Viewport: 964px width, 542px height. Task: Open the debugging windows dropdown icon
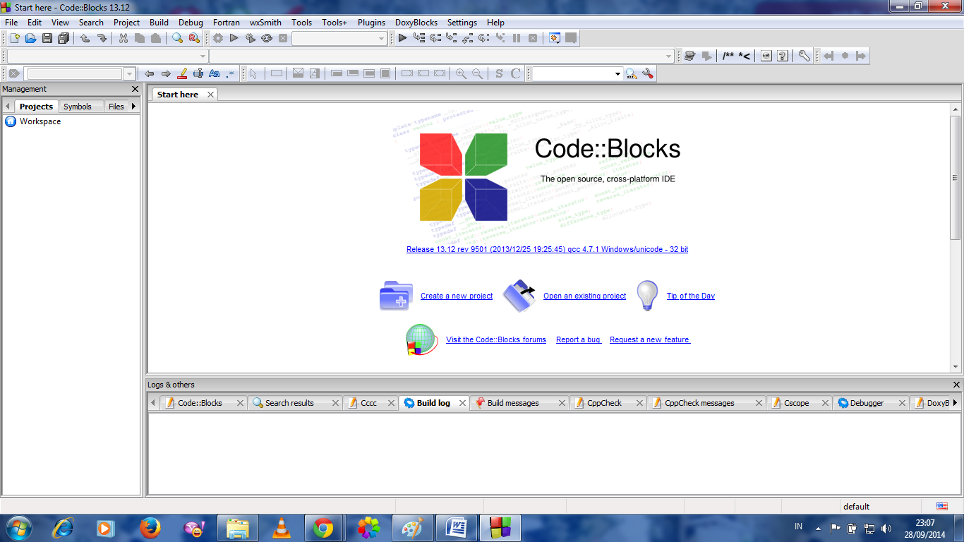point(555,38)
